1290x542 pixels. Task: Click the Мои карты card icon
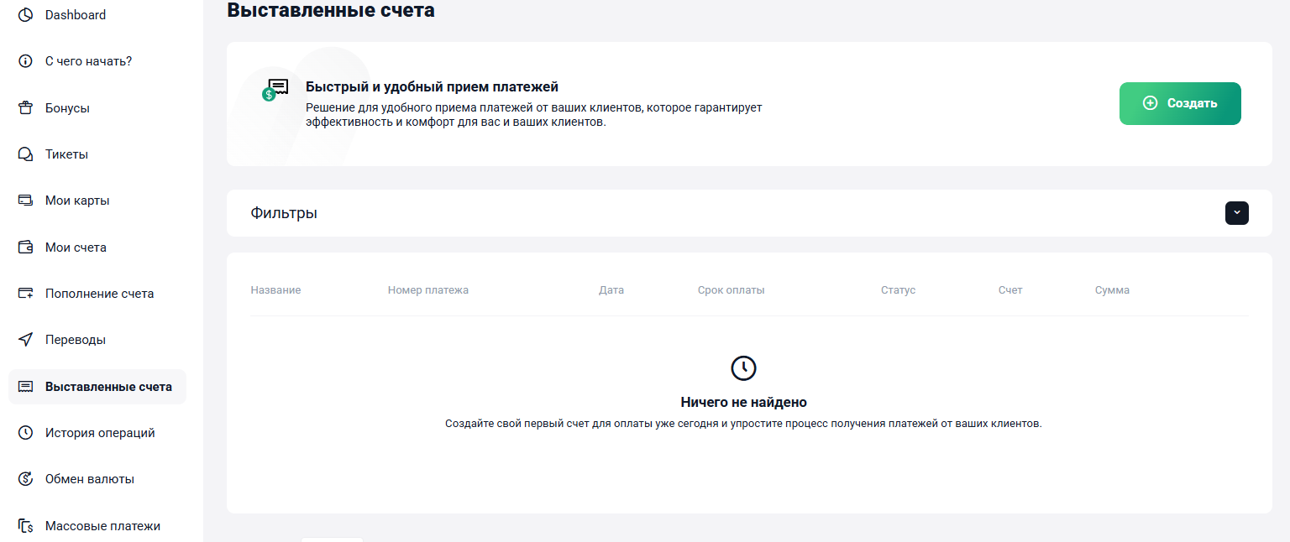point(26,201)
